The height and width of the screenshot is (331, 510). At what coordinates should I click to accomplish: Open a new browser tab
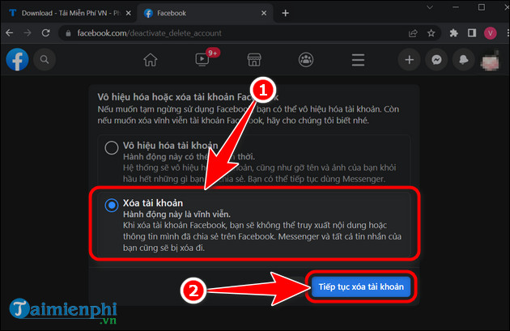pos(285,13)
